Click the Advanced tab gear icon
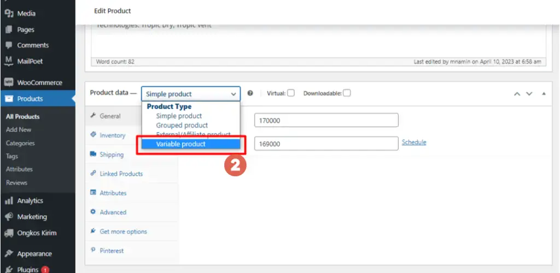 [x=93, y=212]
